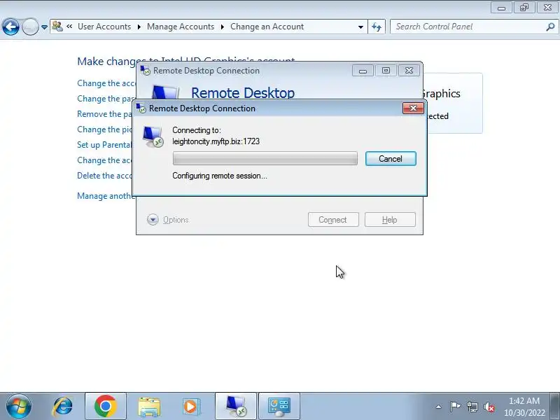The image size is (560, 420).
Task: Open the clock showing 1:42 AM
Action: pyautogui.click(x=524, y=407)
